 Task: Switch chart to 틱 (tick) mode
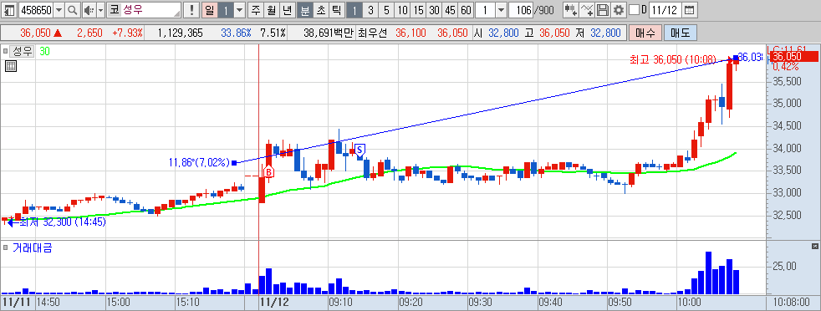click(336, 10)
